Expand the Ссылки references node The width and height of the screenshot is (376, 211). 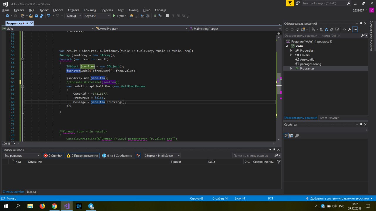tap(291, 55)
